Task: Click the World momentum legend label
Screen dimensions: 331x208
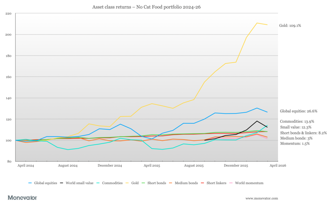Action: [249, 183]
